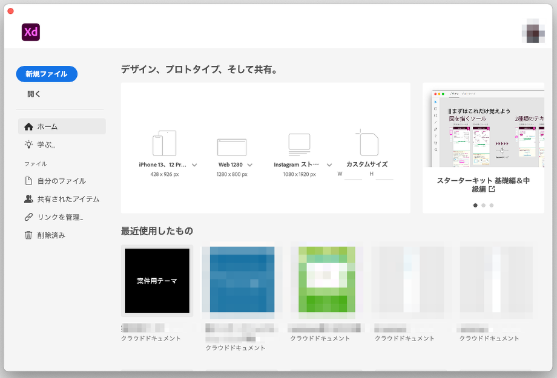
Task: Select the カスタムサイズ document icon
Action: pos(369,143)
